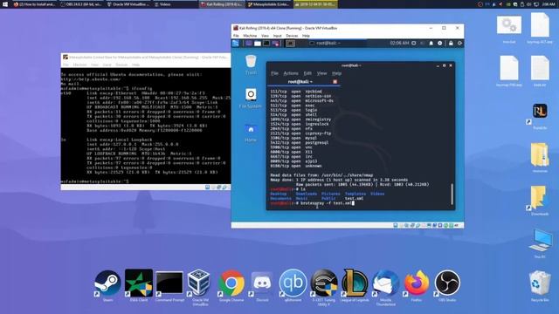Launch the Discord shortcut
Image resolution: width=559 pixels, height=314 pixels.
point(262,283)
